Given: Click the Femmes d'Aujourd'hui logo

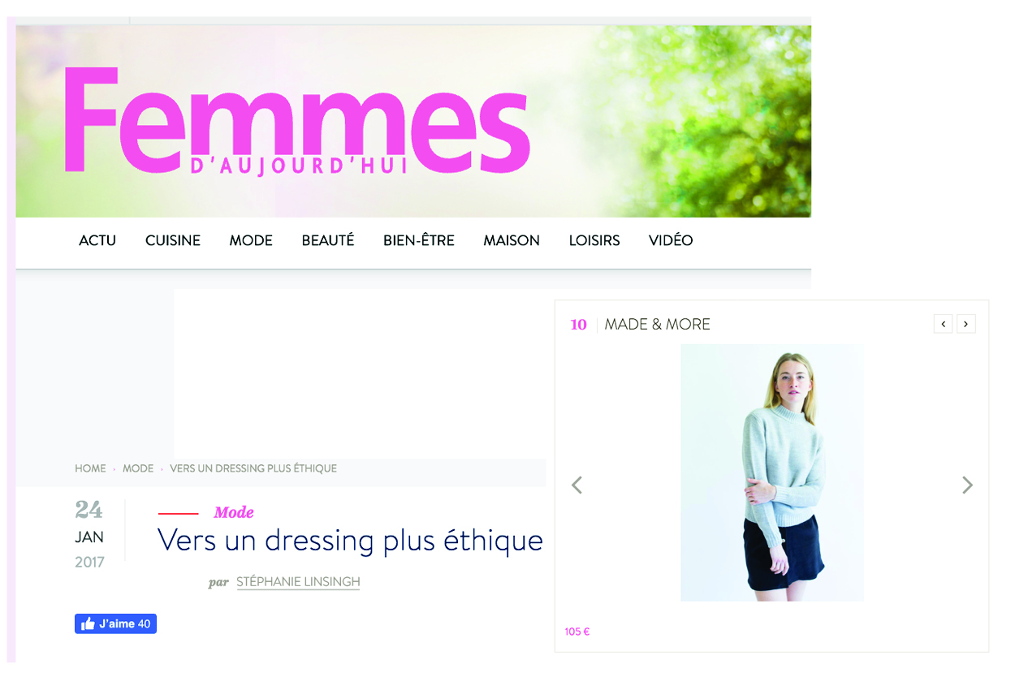Looking at the screenshot, I should coord(297,122).
